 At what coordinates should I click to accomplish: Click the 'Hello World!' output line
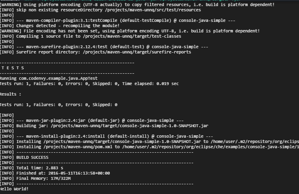coord(14,189)
